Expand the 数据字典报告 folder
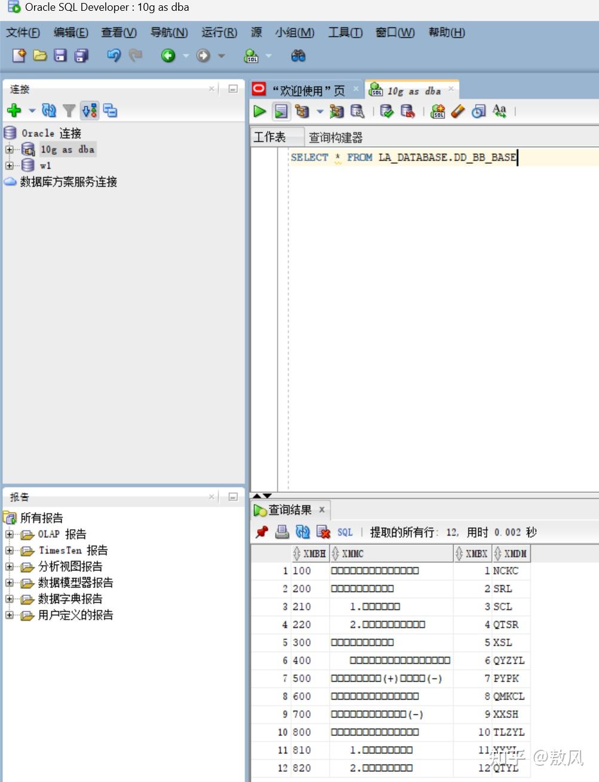 click(10, 598)
